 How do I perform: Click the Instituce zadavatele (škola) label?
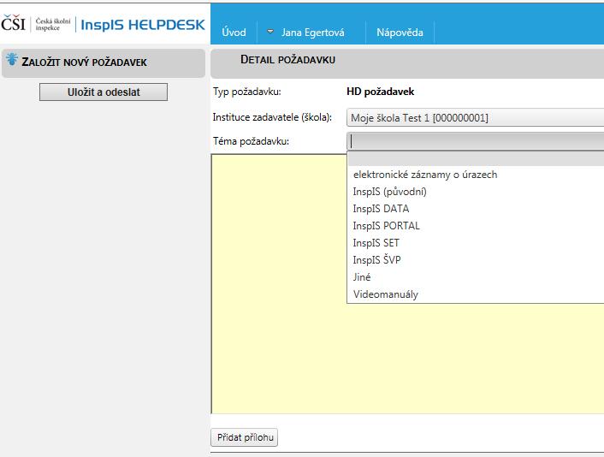[272, 117]
